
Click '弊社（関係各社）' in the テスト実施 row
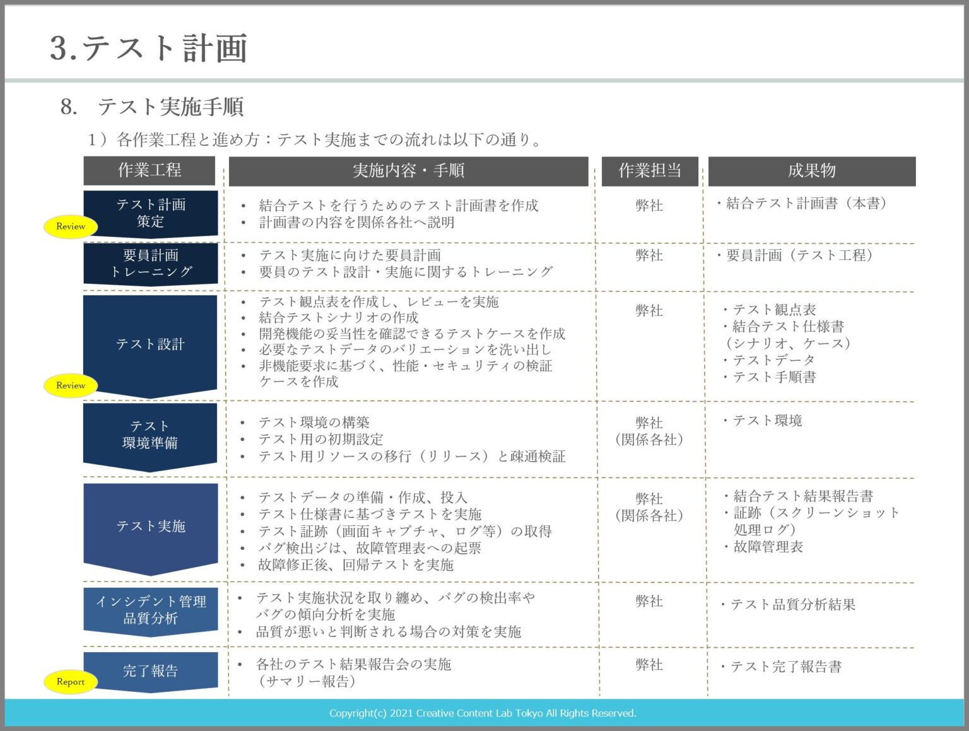point(649,507)
